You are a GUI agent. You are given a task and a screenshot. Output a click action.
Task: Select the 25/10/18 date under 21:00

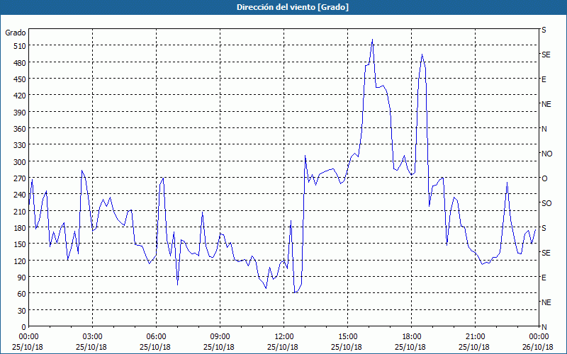(474, 347)
